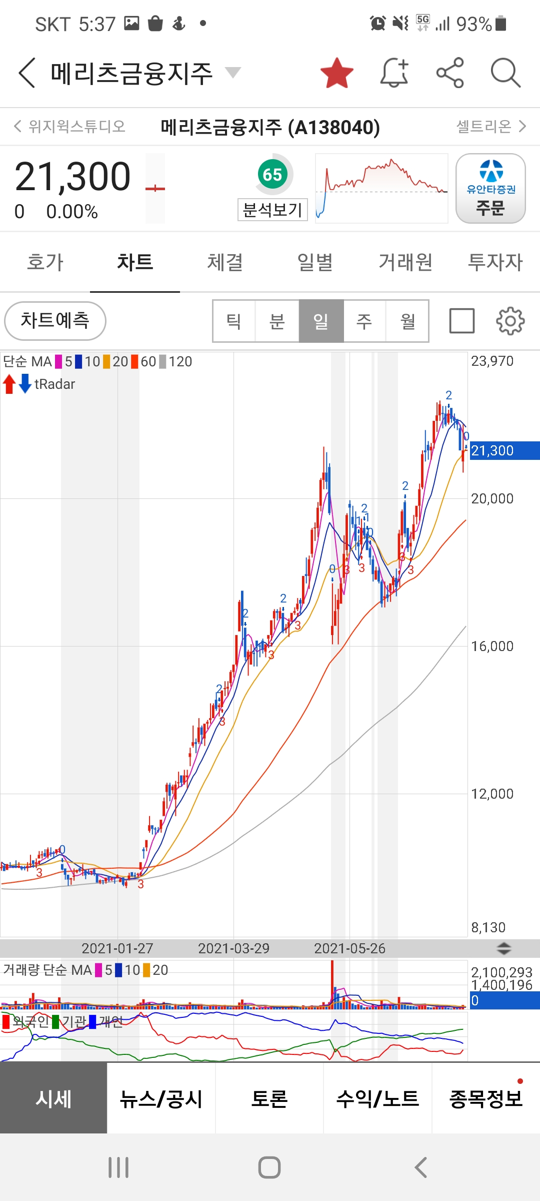Switch to the 호가 tab

click(x=45, y=262)
